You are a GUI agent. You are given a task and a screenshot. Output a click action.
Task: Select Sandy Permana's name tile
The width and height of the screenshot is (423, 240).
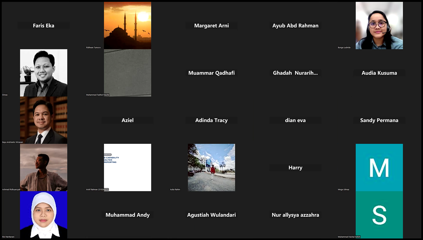[x=379, y=120]
